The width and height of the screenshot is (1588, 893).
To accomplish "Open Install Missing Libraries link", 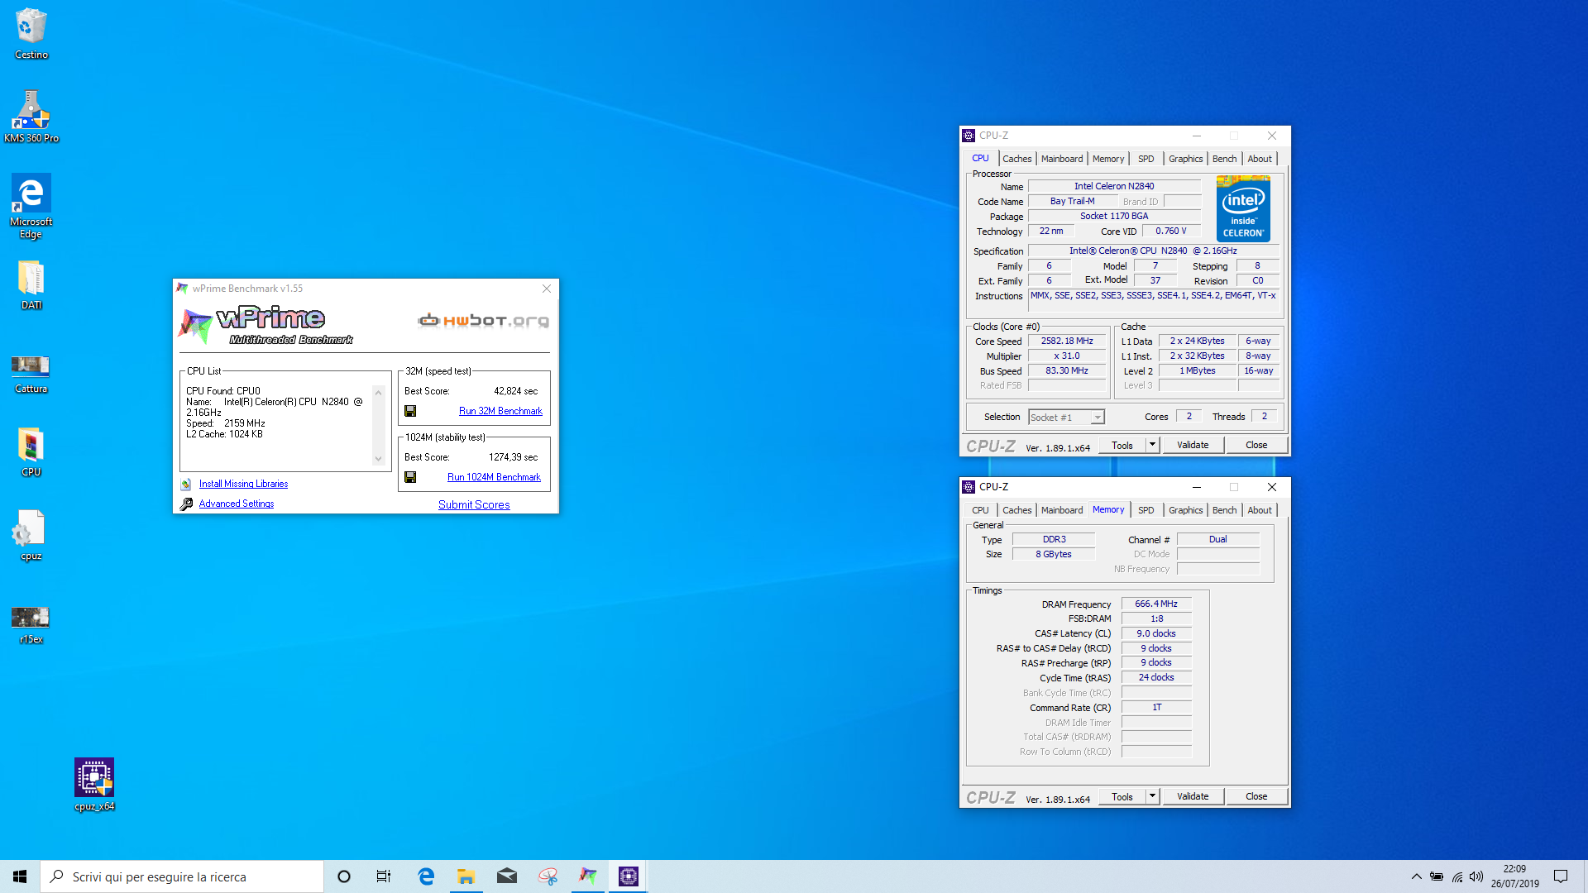I will (243, 484).
